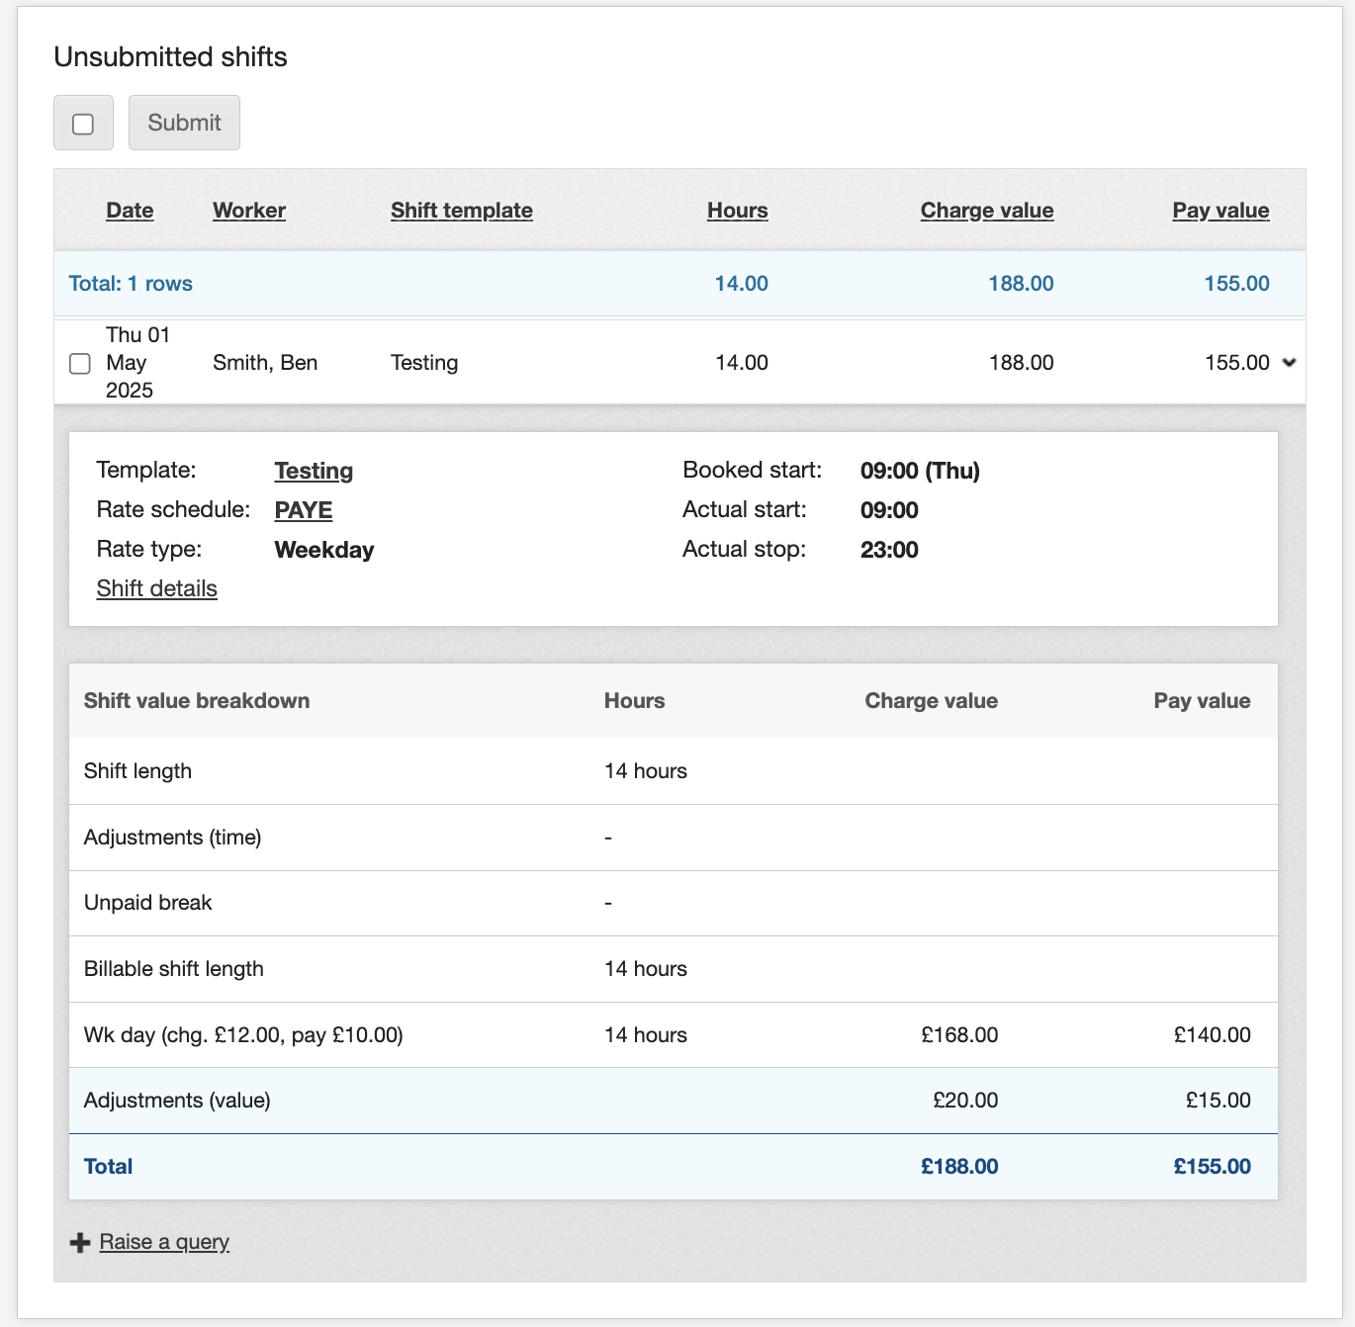This screenshot has height=1327, width=1355.
Task: Collapse the Ben Smith shift row chevron
Action: click(x=1289, y=363)
